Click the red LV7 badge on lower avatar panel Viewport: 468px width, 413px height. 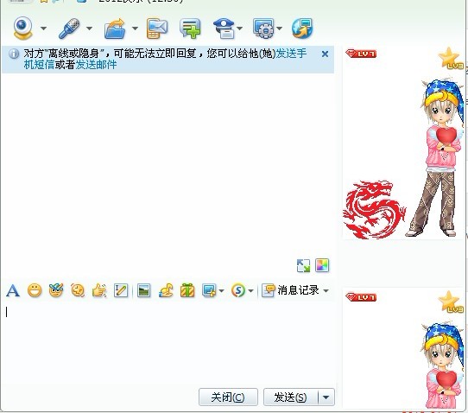point(361,297)
